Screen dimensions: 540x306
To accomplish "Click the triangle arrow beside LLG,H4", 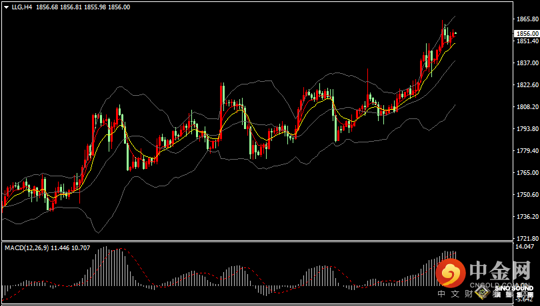I will click(x=5, y=7).
